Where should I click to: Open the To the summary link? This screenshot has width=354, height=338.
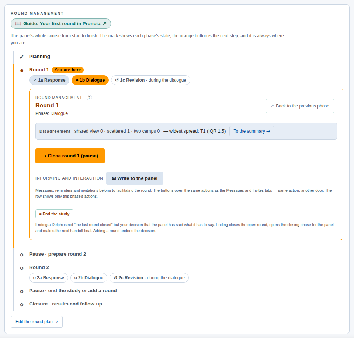(252, 131)
